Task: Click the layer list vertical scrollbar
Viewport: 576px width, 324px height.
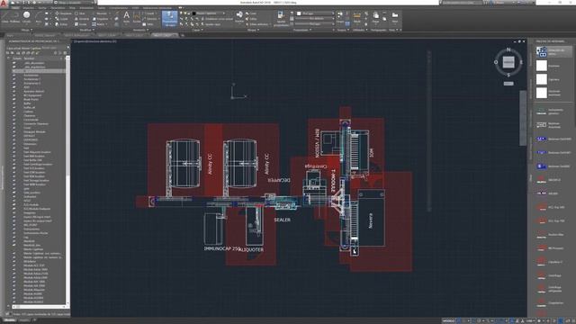Action: coord(67,180)
